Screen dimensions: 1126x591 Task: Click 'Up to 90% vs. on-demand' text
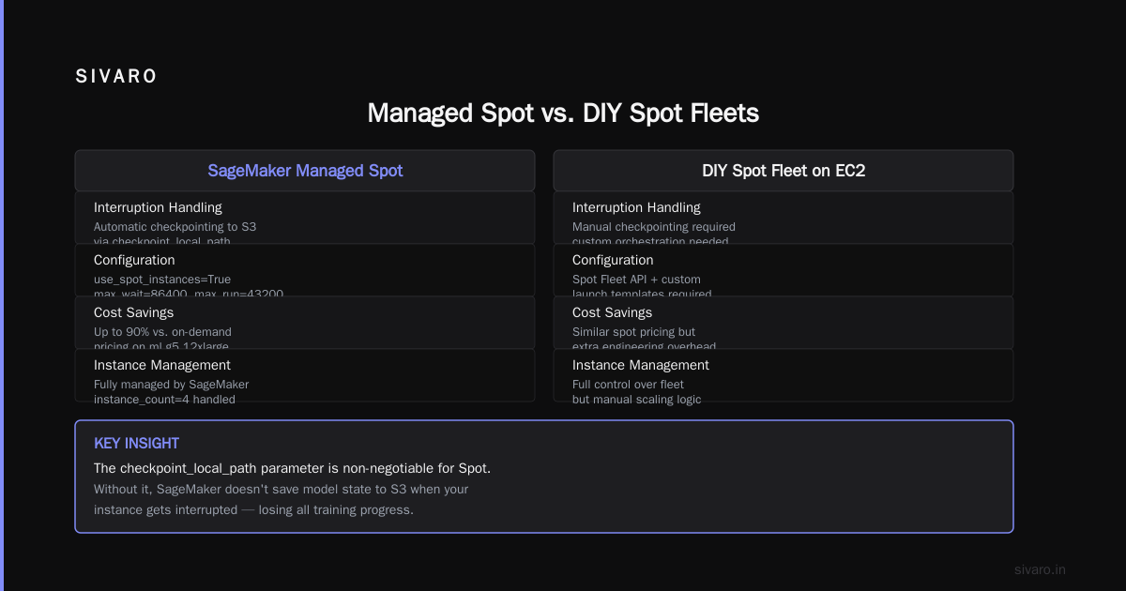162,332
